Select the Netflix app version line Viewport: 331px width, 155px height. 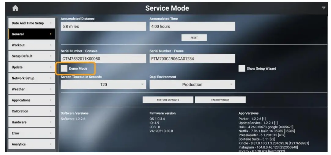[267, 131]
